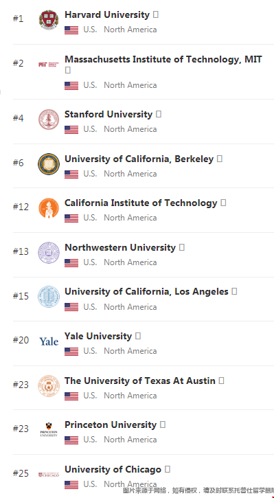Open the Yale University title link

click(x=98, y=336)
